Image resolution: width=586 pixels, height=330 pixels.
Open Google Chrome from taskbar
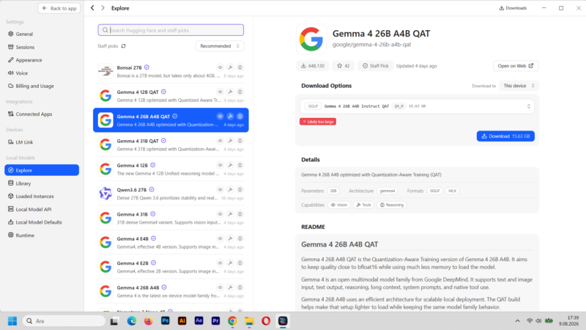[232, 321]
